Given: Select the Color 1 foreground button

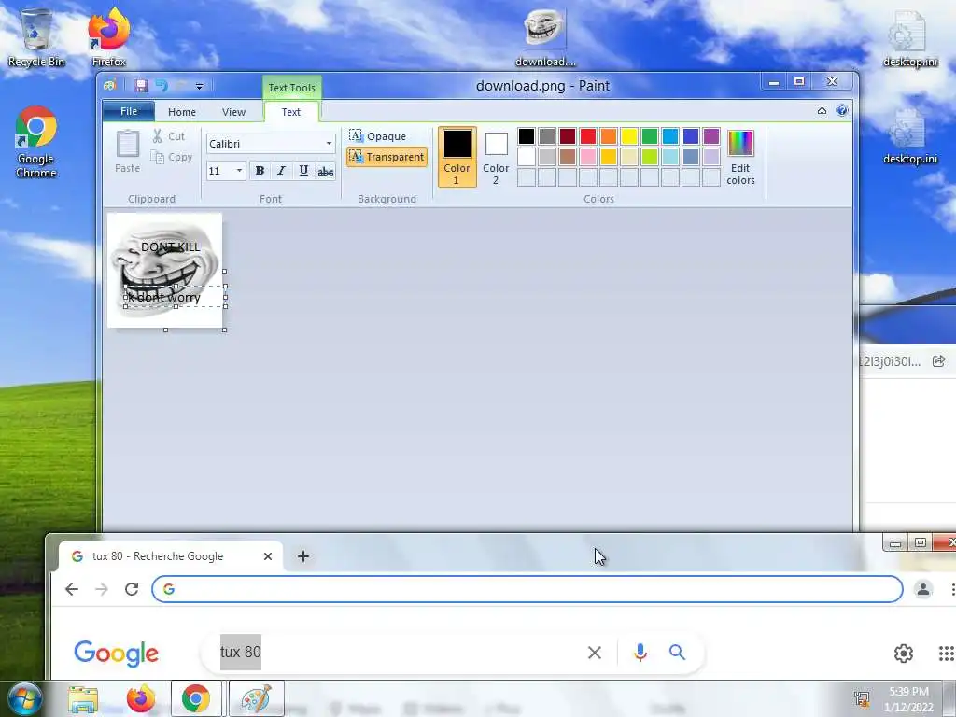Looking at the screenshot, I should coord(457,157).
